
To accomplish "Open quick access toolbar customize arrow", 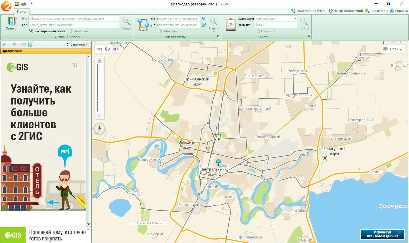I will (32, 4).
